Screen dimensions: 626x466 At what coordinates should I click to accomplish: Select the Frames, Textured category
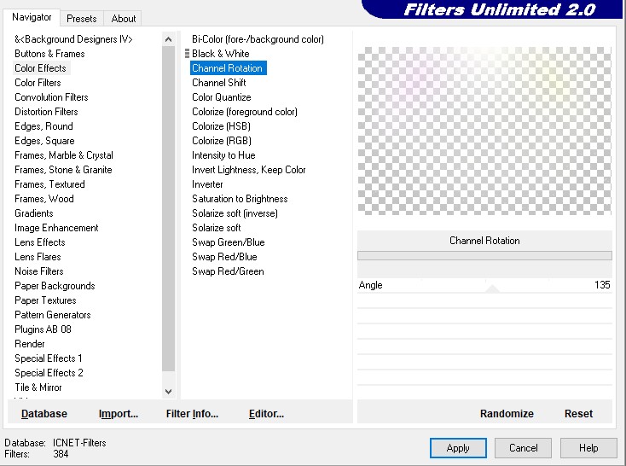pyautogui.click(x=50, y=184)
